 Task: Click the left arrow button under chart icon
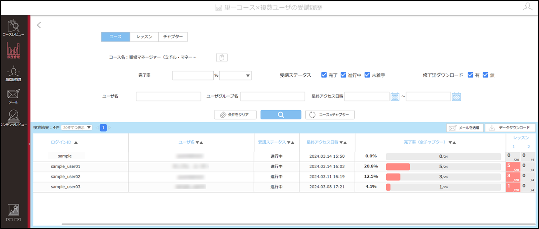9,219
